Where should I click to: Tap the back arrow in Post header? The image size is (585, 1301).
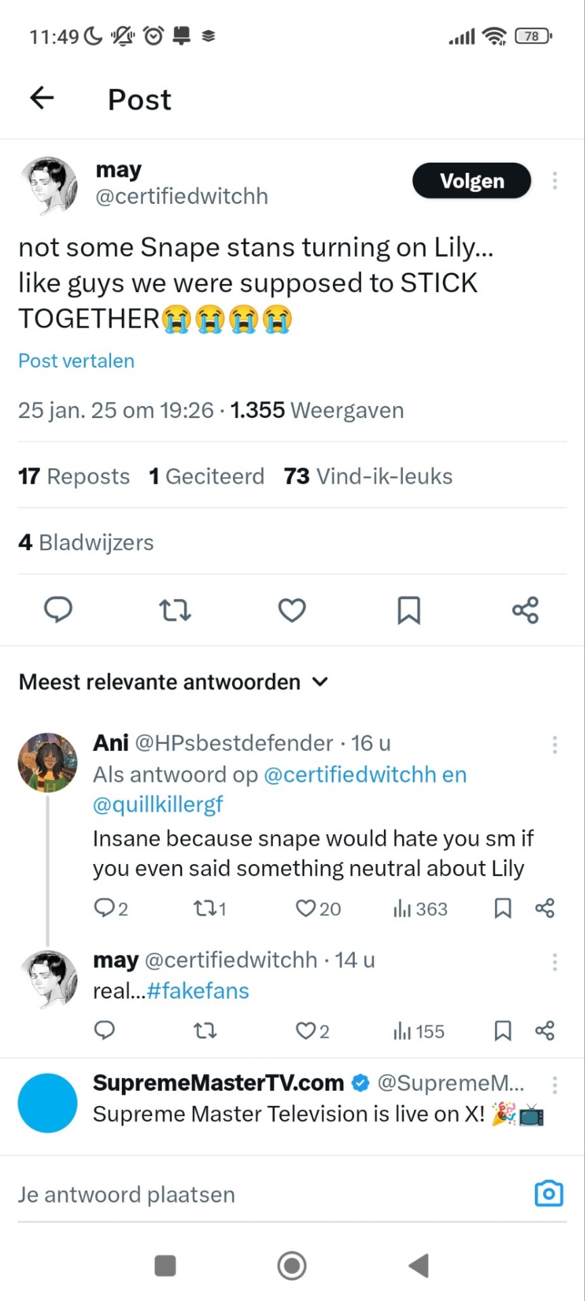[x=42, y=98]
